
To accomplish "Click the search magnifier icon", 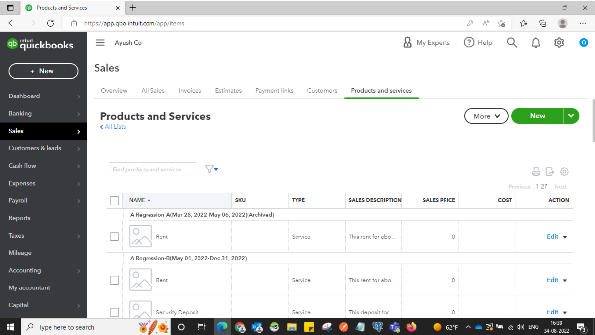I will (x=512, y=43).
